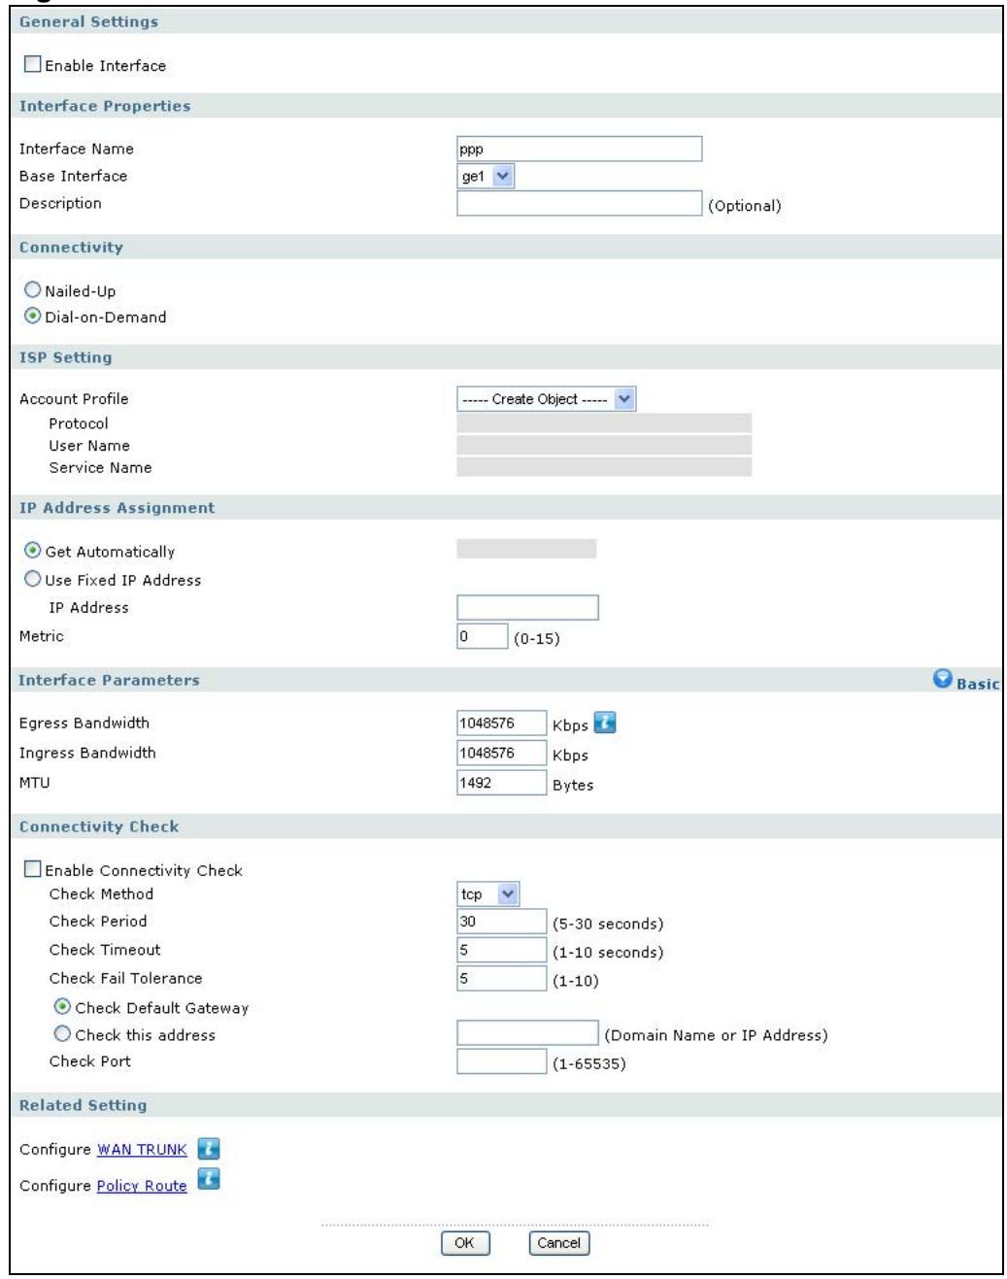Image resolution: width=1007 pixels, height=1279 pixels.
Task: Tick the Enable Connectivity Check checkbox
Action: click(33, 869)
